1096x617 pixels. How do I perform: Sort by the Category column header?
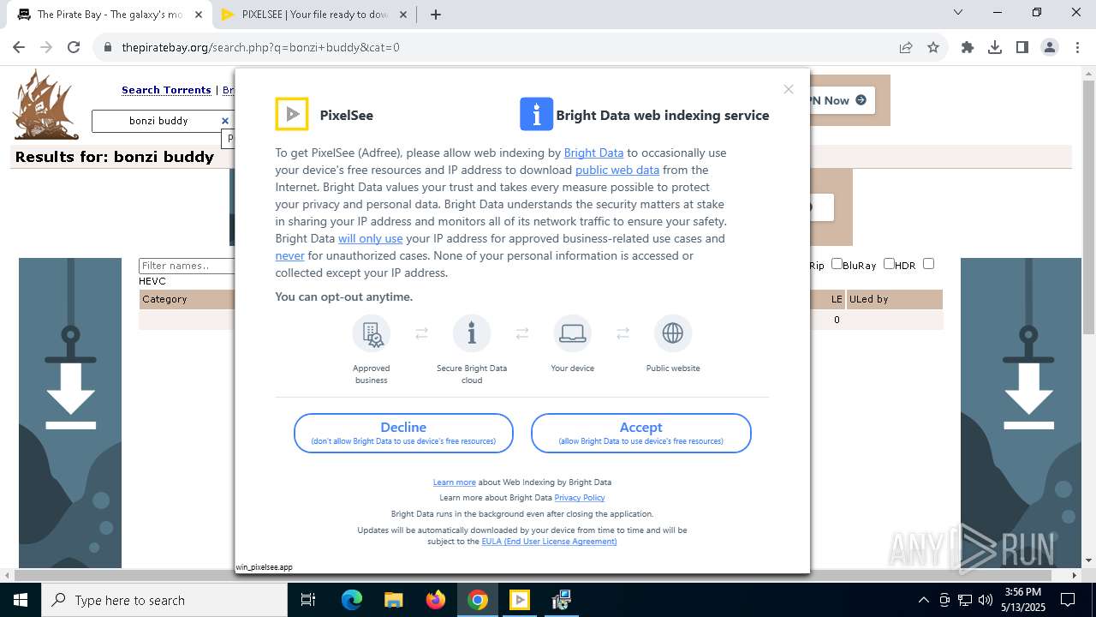click(x=164, y=299)
